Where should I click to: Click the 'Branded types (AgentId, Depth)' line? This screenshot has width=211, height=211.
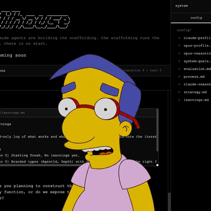(42, 162)
